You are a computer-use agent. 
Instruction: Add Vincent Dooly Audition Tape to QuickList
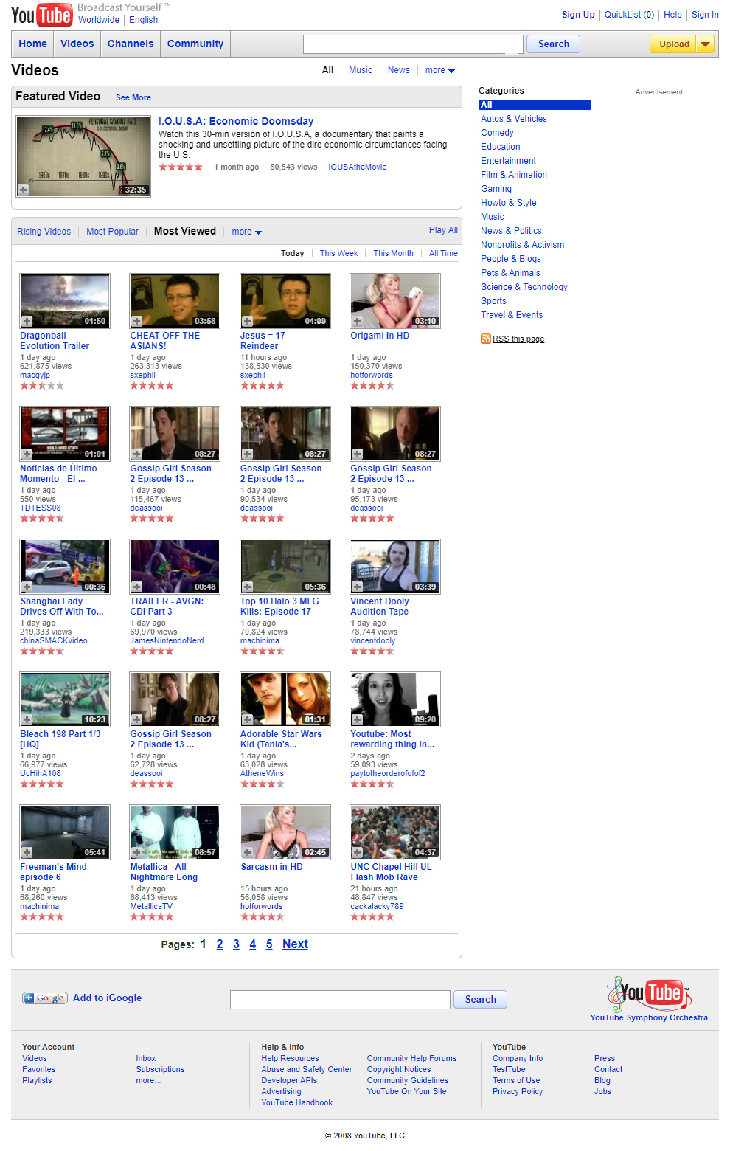coord(357,587)
